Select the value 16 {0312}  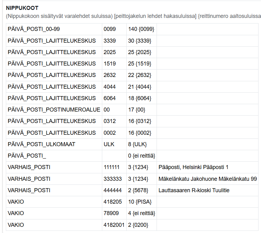pyautogui.click(x=140, y=121)
